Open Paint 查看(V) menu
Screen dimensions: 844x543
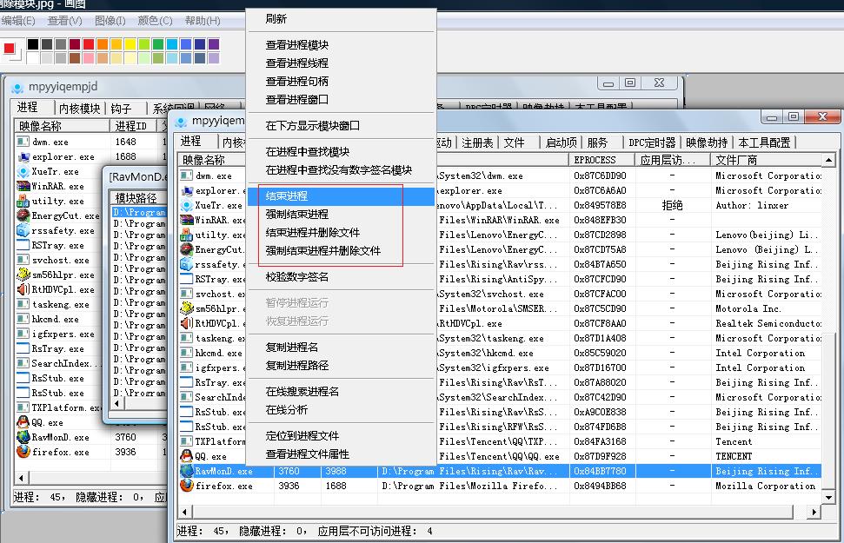pyautogui.click(x=64, y=21)
